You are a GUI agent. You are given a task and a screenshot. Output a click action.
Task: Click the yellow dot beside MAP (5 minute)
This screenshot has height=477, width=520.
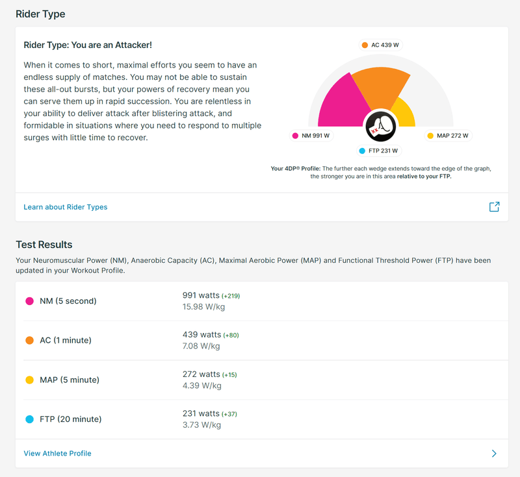(x=29, y=380)
